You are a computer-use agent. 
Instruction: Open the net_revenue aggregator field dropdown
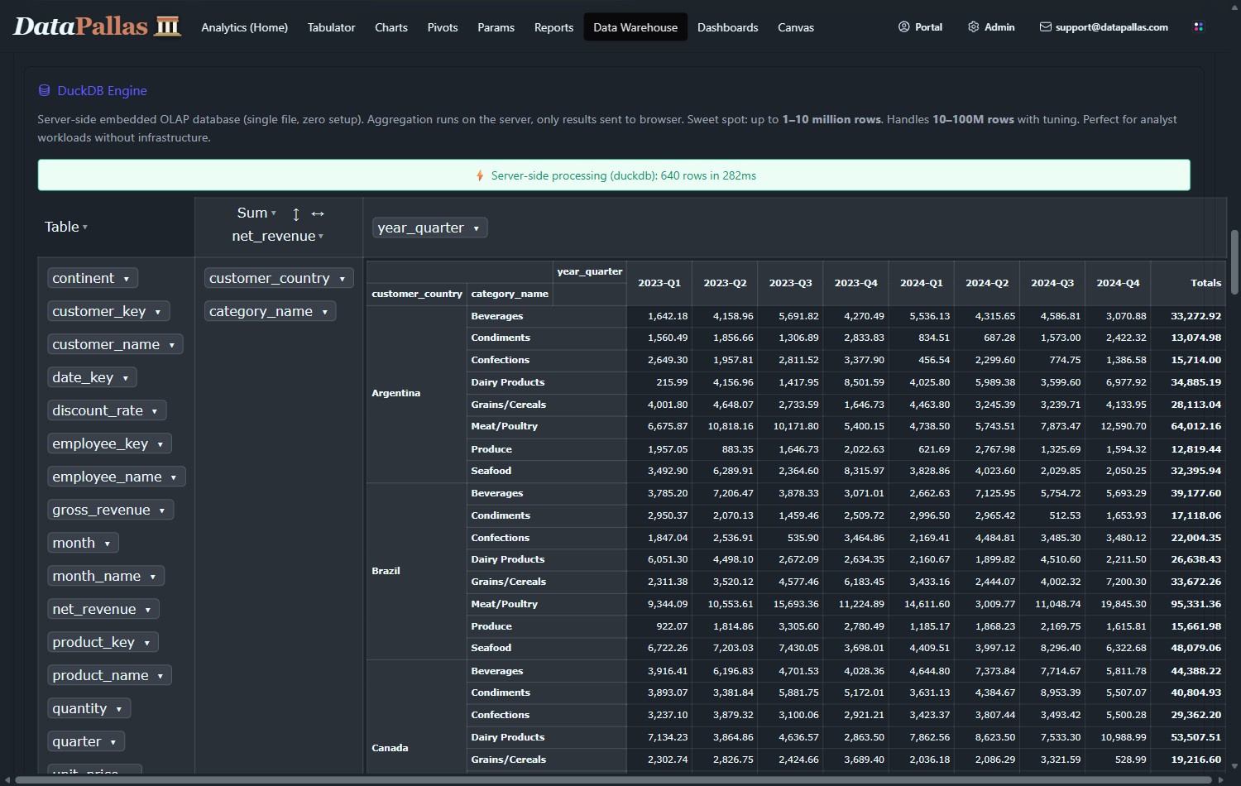(278, 236)
